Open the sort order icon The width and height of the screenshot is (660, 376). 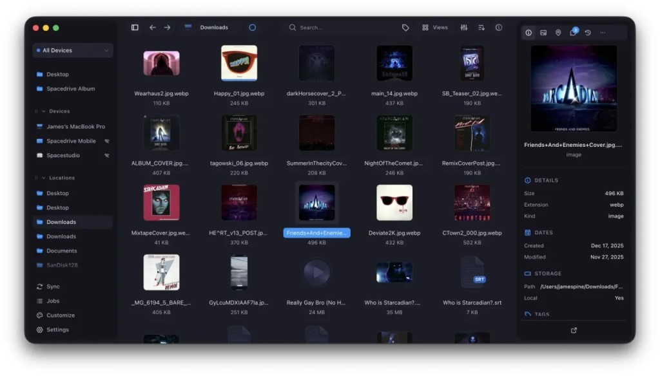point(481,27)
